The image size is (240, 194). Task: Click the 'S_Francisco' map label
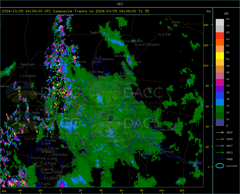[105, 59]
